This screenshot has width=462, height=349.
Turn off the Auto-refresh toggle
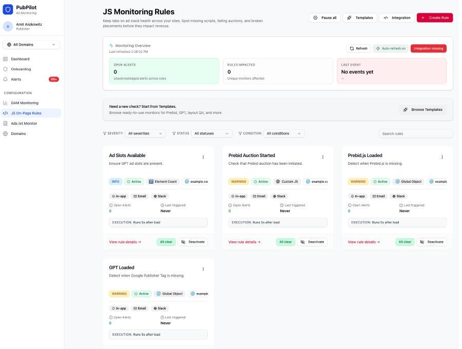click(390, 48)
